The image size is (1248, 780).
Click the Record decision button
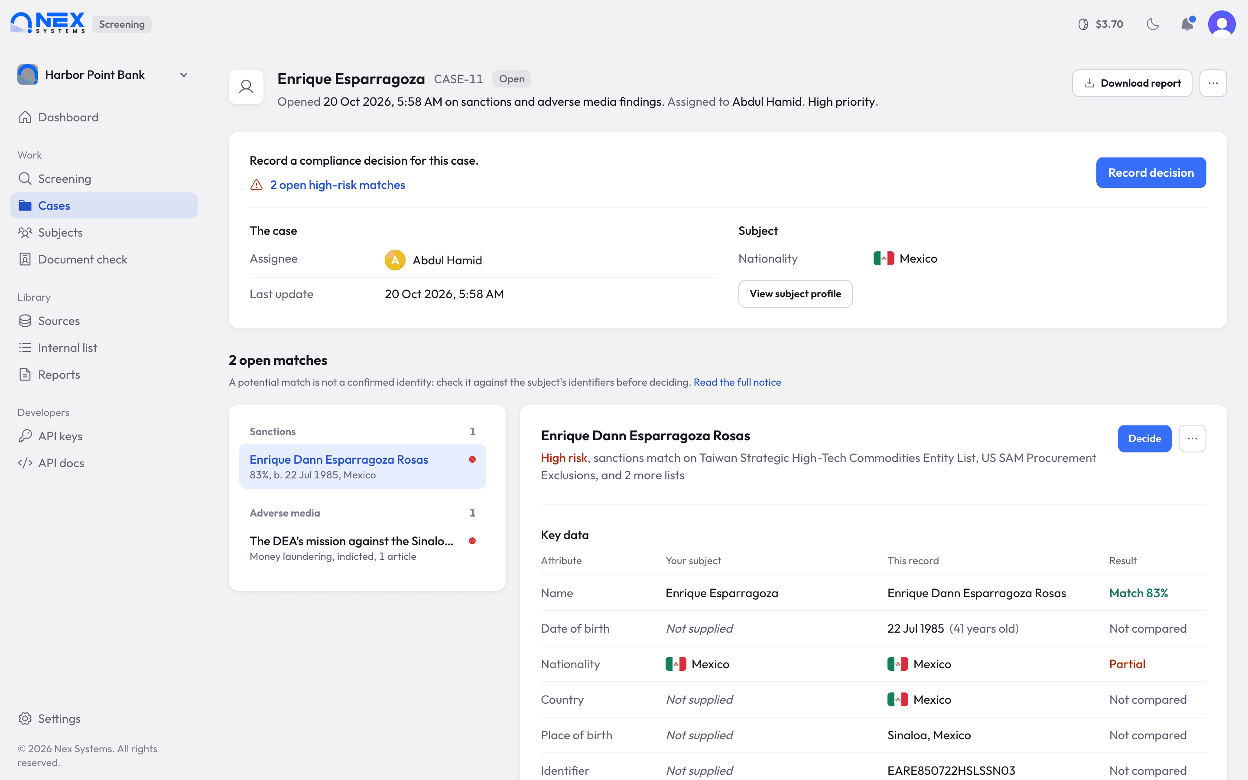click(1151, 172)
